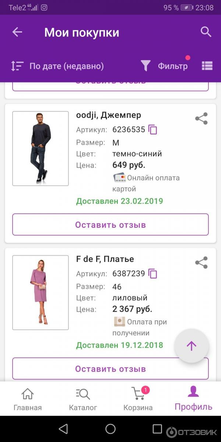This screenshot has width=221, height=442.
Task: Open the lilac dress product photo
Action: [41, 292]
